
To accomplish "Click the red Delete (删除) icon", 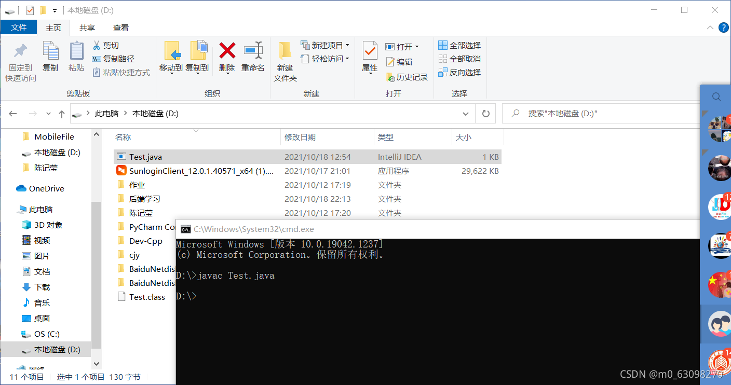I will (227, 50).
